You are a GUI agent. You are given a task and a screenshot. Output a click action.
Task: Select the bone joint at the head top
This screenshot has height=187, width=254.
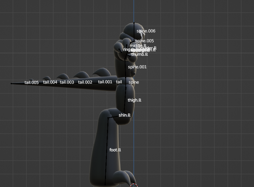coord(134,23)
